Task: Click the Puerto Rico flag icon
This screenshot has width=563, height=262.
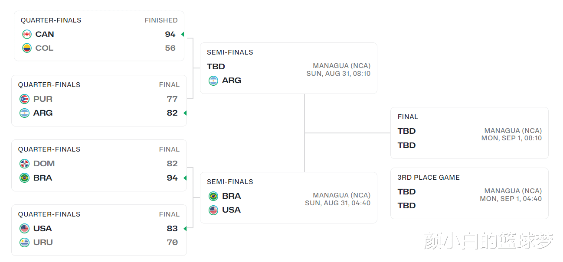Action: point(24,99)
